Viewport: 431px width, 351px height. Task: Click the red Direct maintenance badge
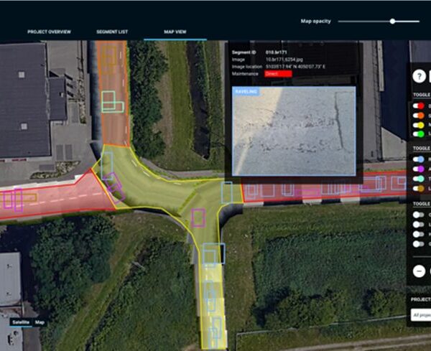[277, 73]
